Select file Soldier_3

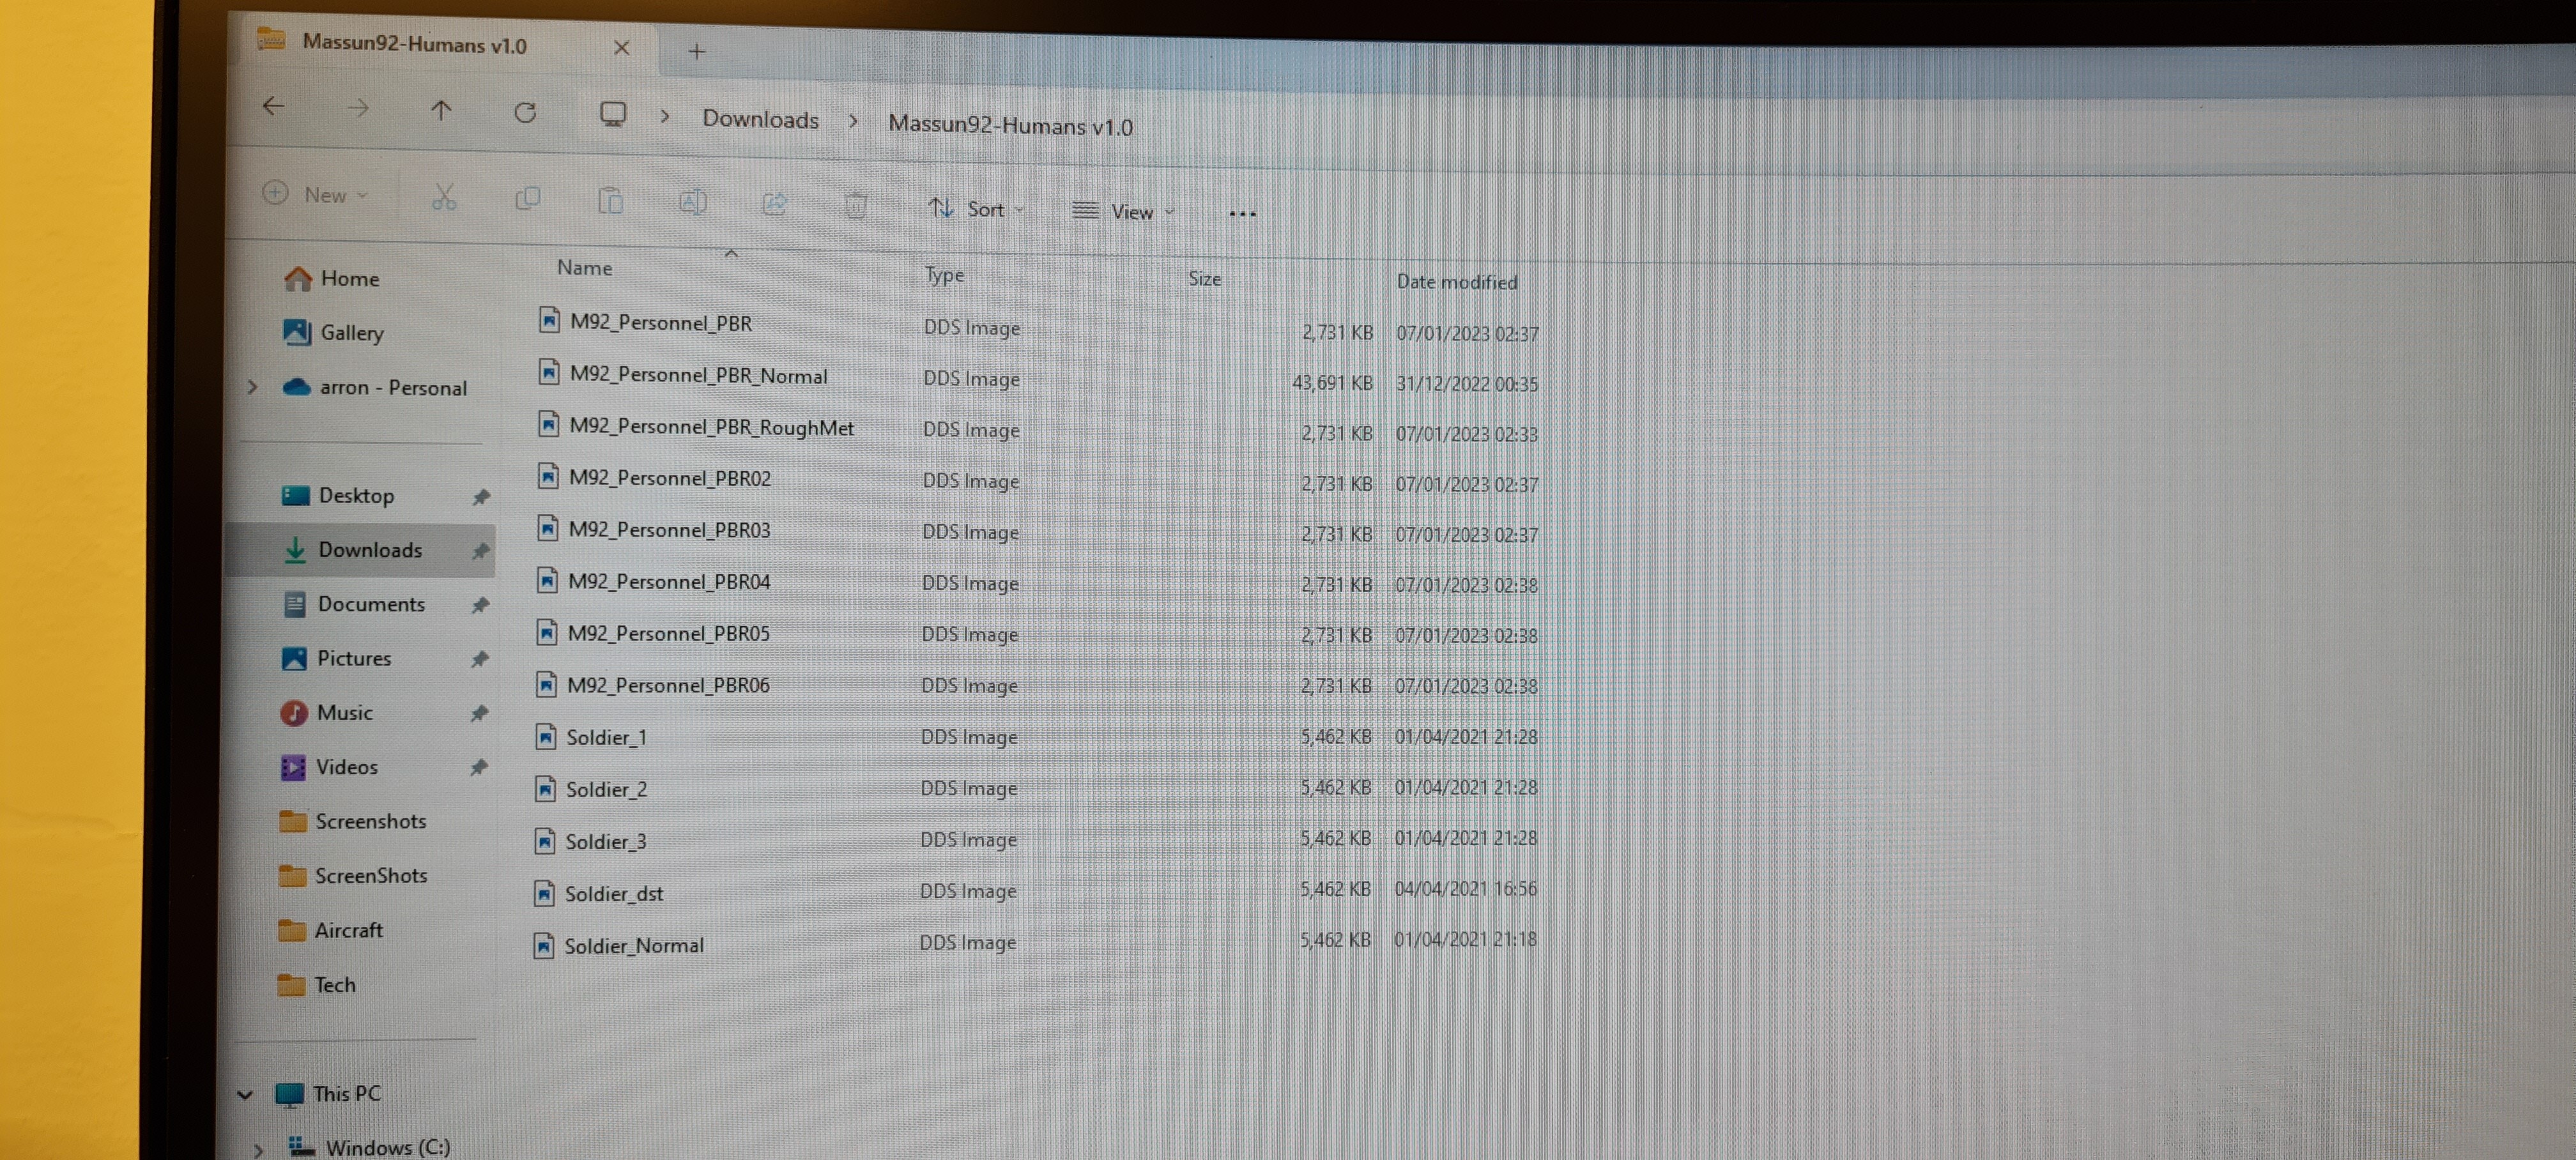coord(590,842)
